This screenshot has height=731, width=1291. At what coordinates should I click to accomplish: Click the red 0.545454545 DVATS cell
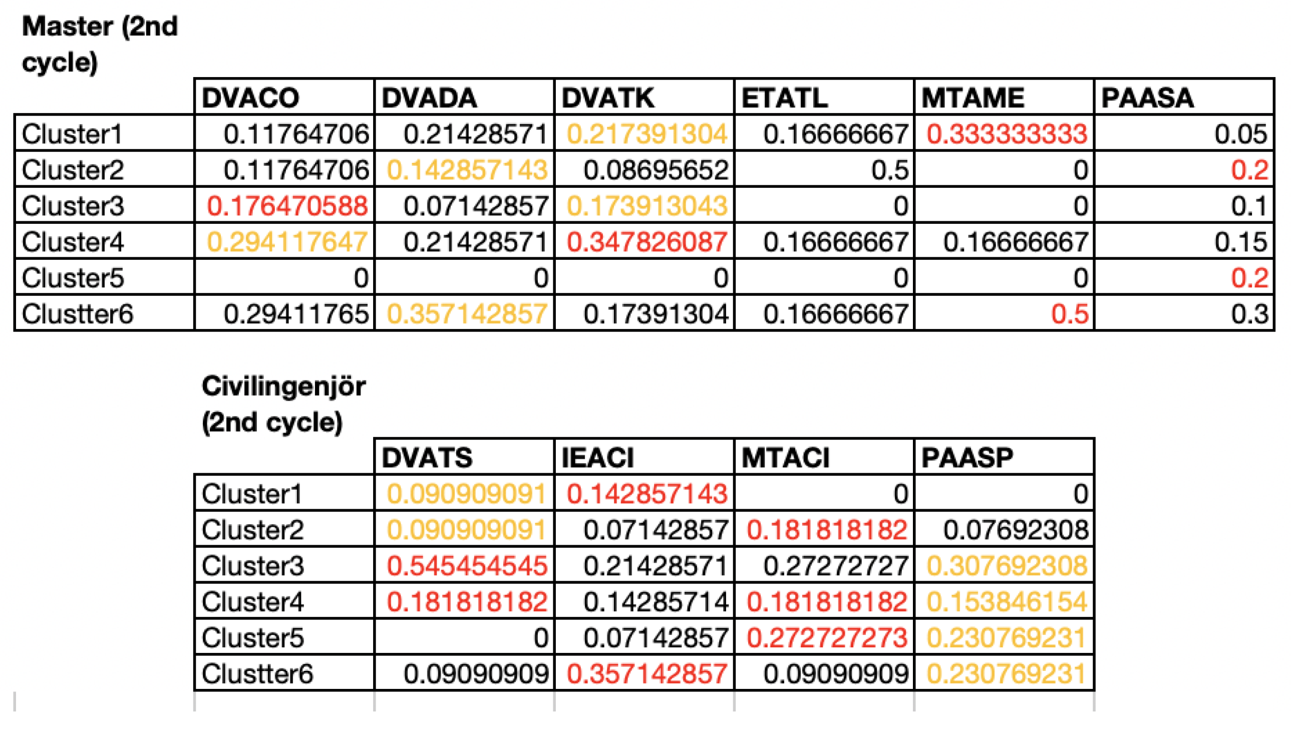pyautogui.click(x=465, y=565)
